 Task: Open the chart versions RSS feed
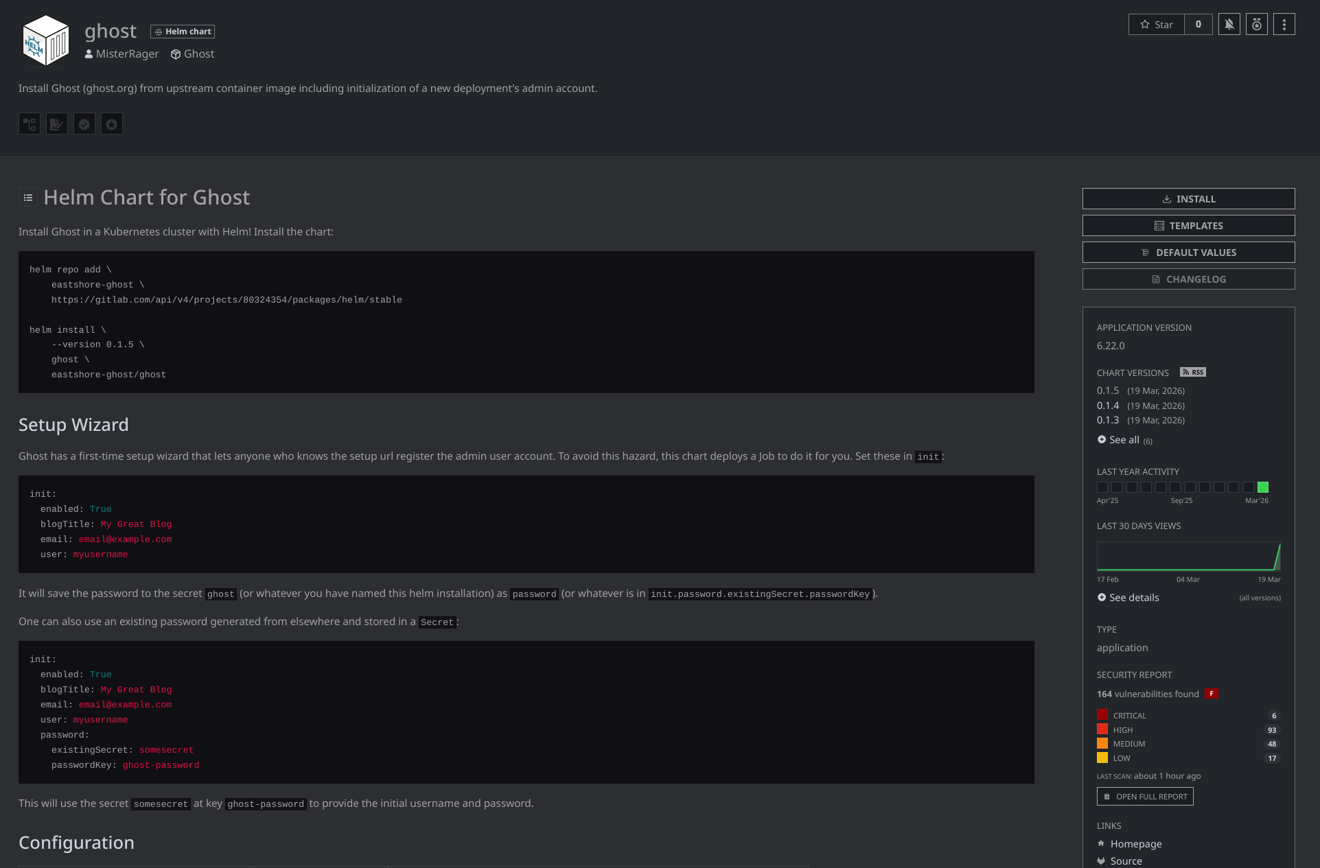[x=1192, y=373]
